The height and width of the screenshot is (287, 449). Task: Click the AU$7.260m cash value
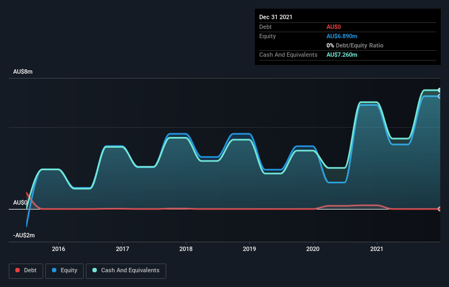point(342,55)
